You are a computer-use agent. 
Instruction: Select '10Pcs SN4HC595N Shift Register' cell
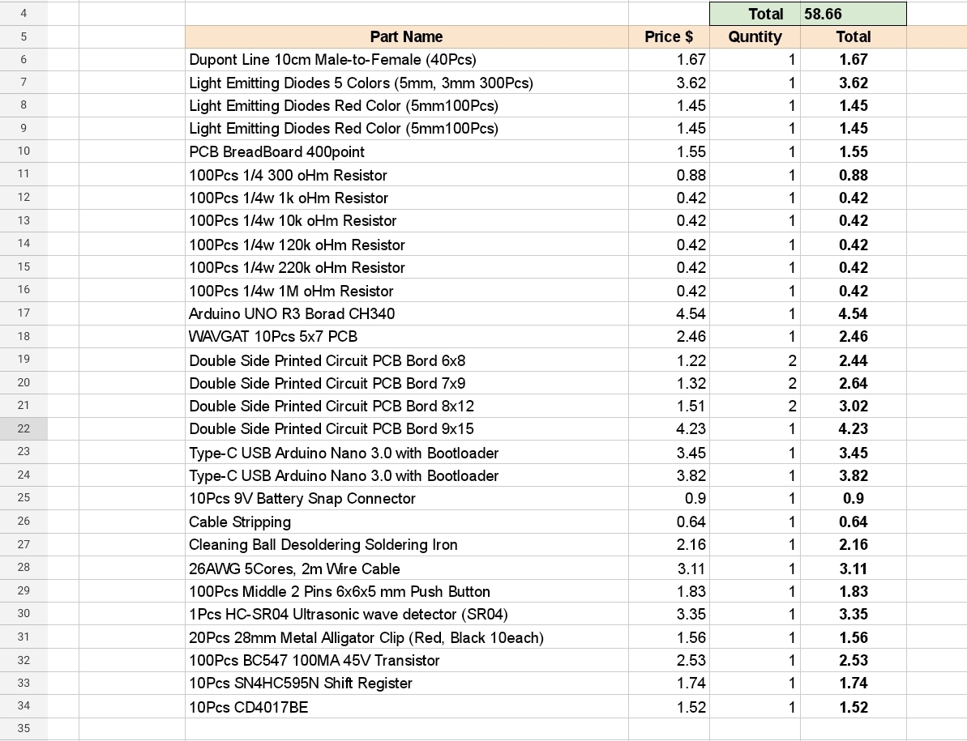click(406, 683)
